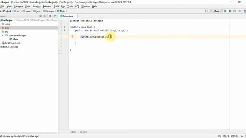Open the Refactor menu
The width and height of the screenshot is (246, 138).
[x=47, y=7]
